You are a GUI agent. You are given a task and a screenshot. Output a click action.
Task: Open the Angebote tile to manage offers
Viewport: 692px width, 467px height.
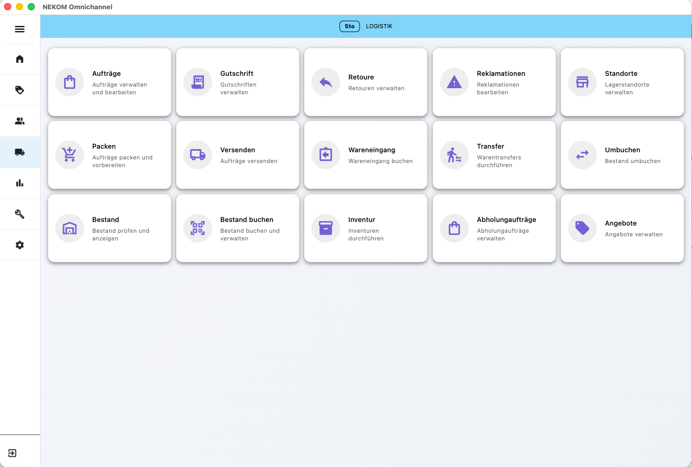pos(622,228)
